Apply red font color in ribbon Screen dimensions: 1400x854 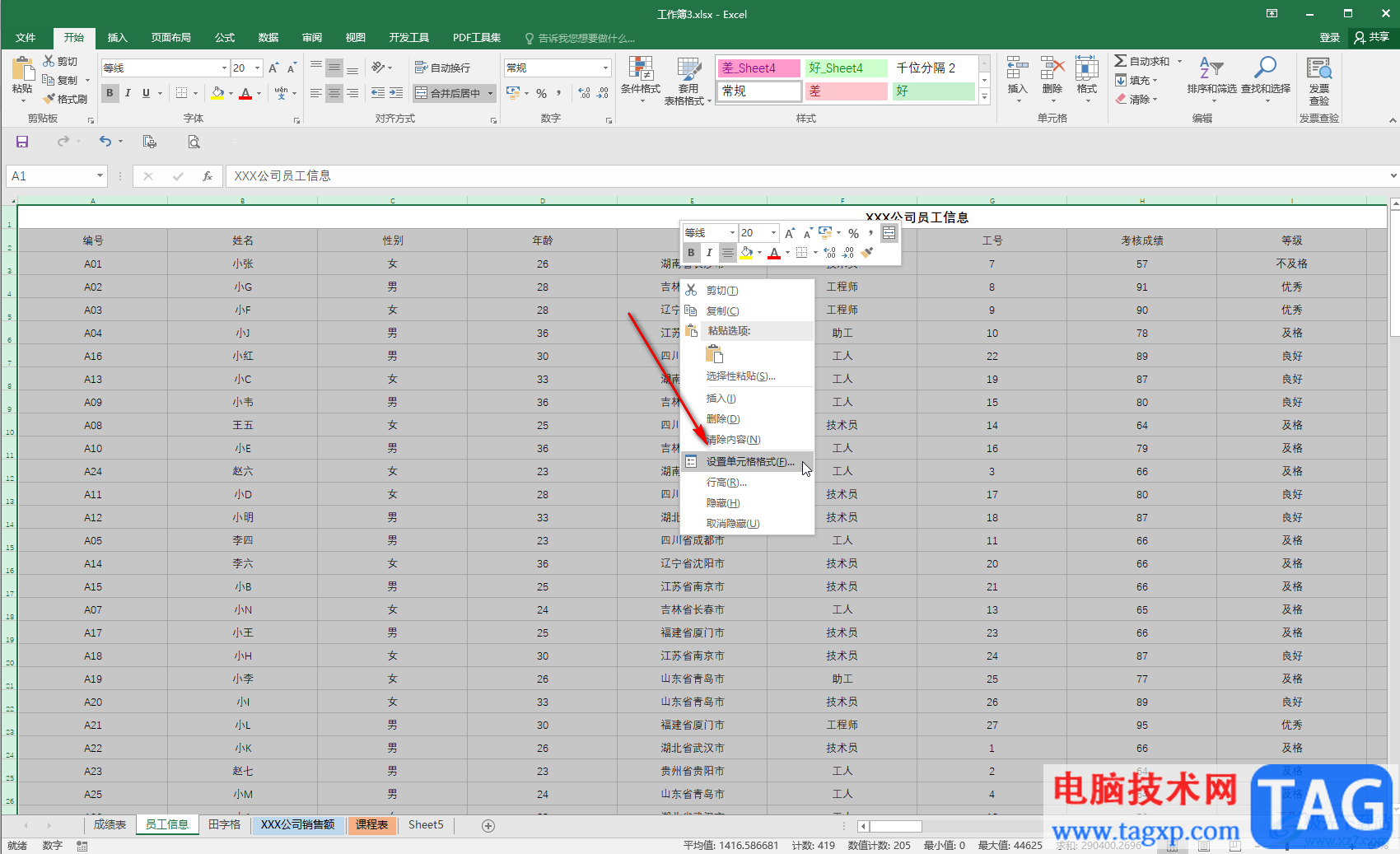tap(245, 93)
